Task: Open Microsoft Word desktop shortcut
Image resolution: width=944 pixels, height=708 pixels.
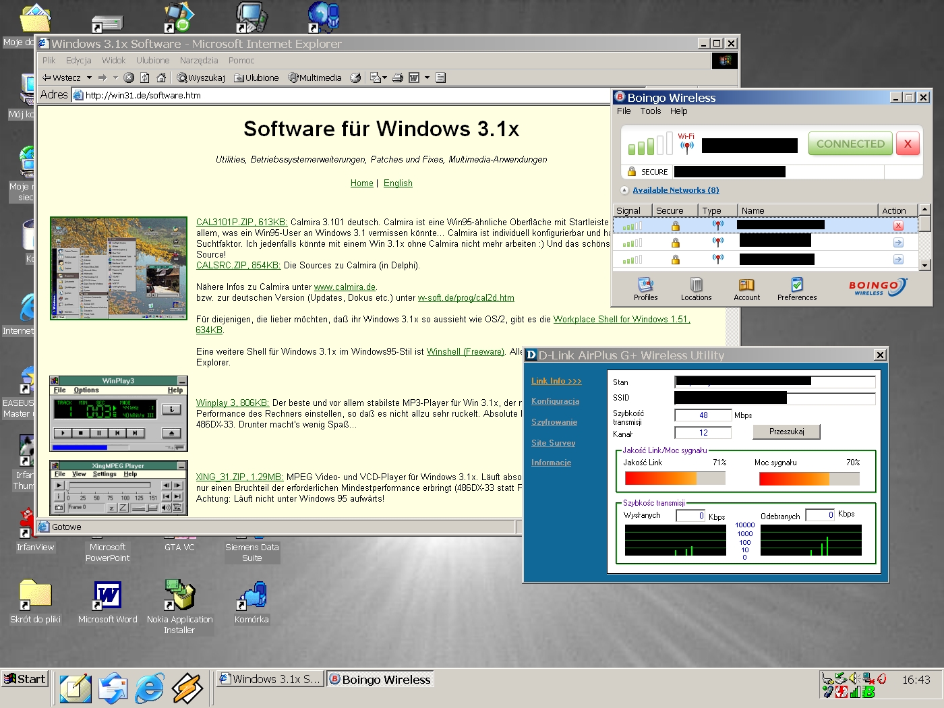Action: pyautogui.click(x=108, y=603)
